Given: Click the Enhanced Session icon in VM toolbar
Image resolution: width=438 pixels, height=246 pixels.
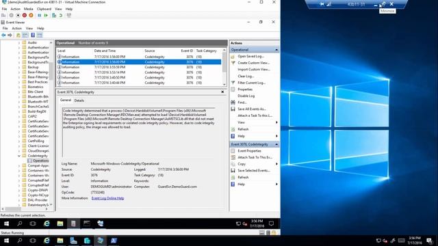Looking at the screenshot, I should [x=68, y=15].
